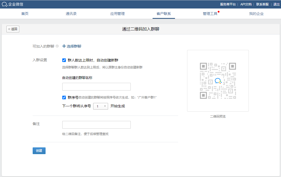Focus the 备注 input field
This screenshot has width=281, height=177.
pyautogui.click(x=96, y=125)
